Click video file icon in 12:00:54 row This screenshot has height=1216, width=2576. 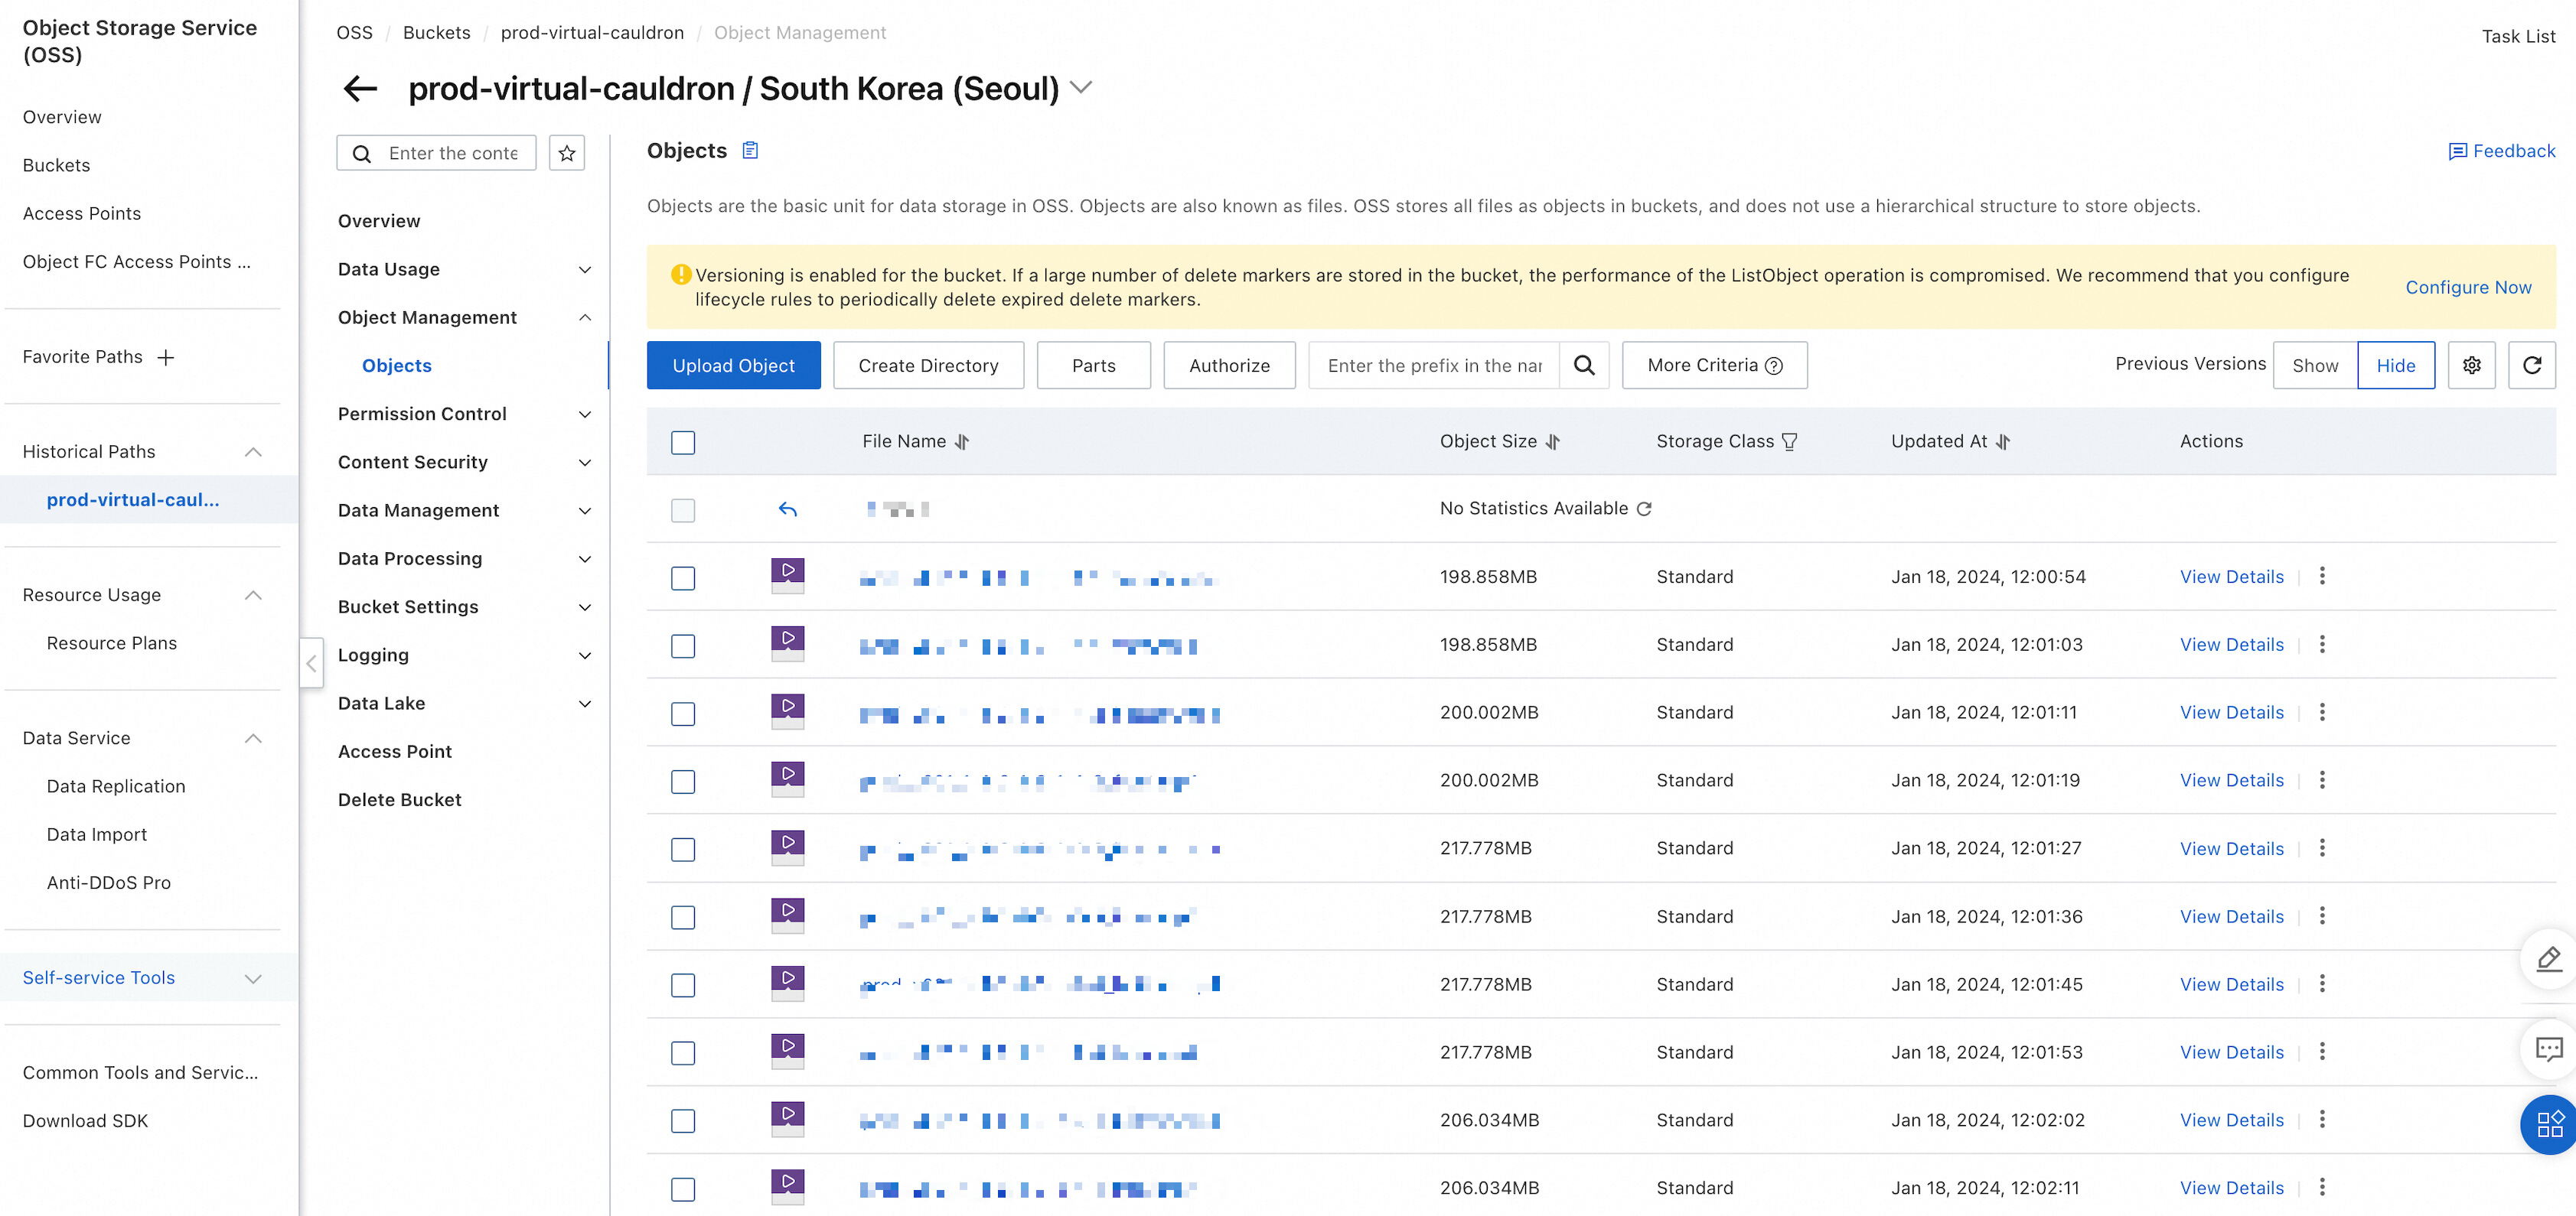click(788, 576)
